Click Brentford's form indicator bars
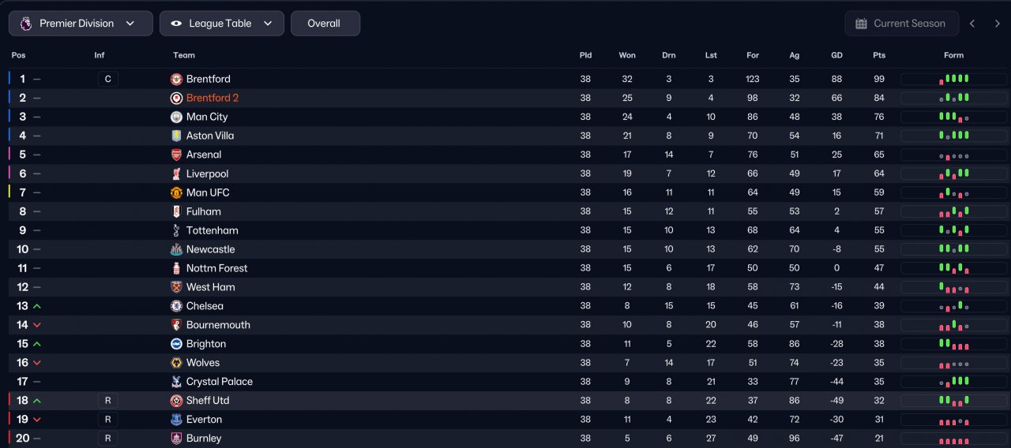 (953, 79)
